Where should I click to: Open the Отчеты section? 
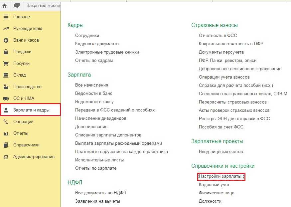point(21,133)
